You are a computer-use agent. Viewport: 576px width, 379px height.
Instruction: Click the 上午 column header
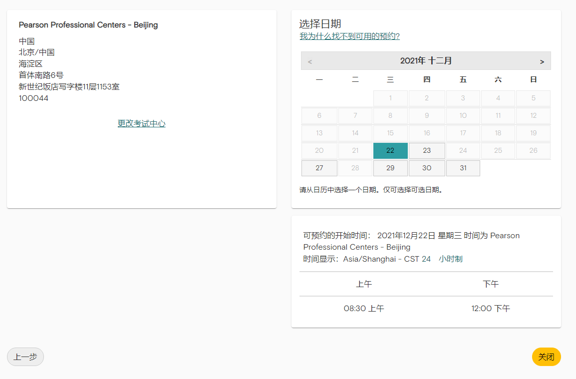[x=364, y=284]
